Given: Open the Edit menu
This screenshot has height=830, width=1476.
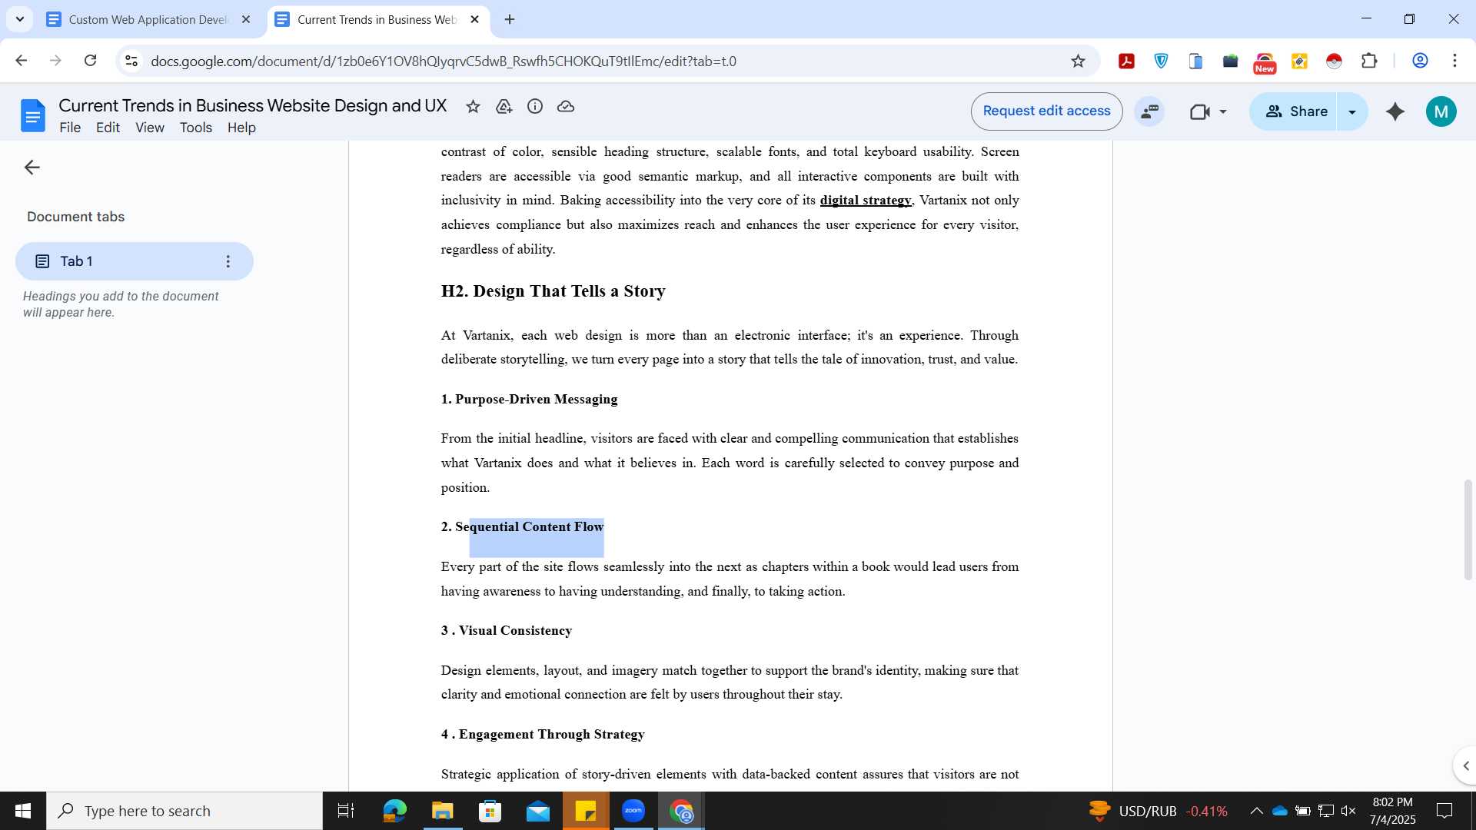Looking at the screenshot, I should coord(108,128).
